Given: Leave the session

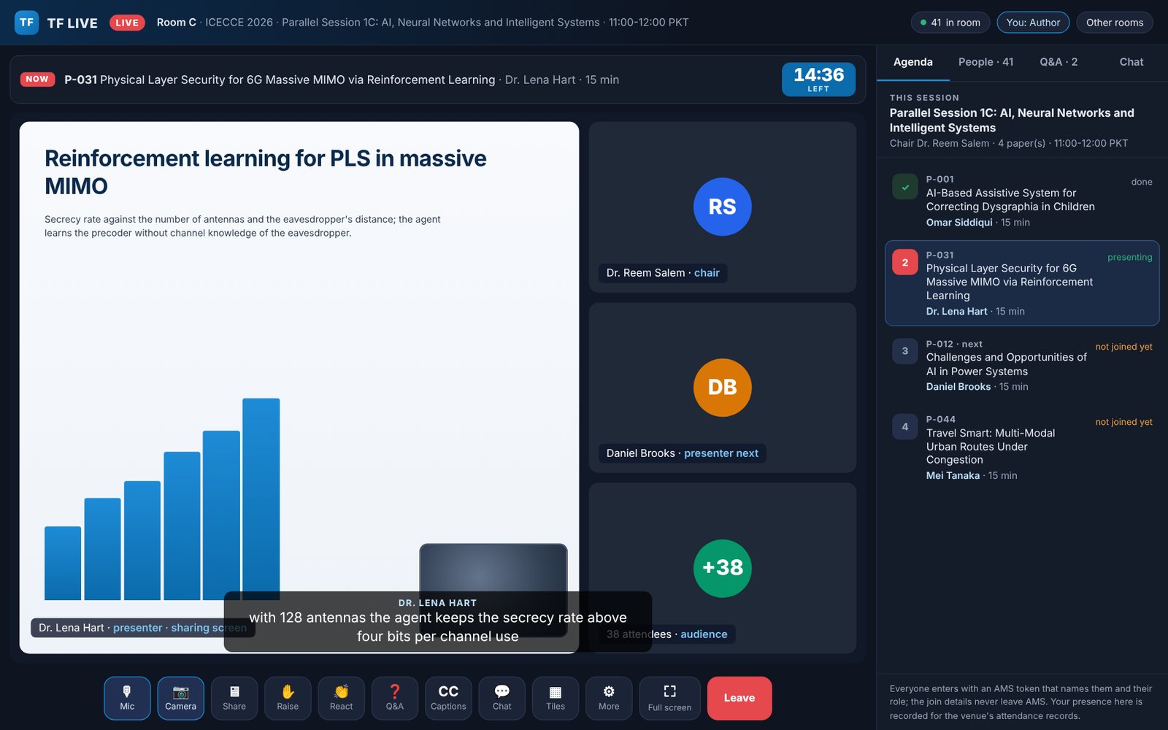Looking at the screenshot, I should point(739,698).
